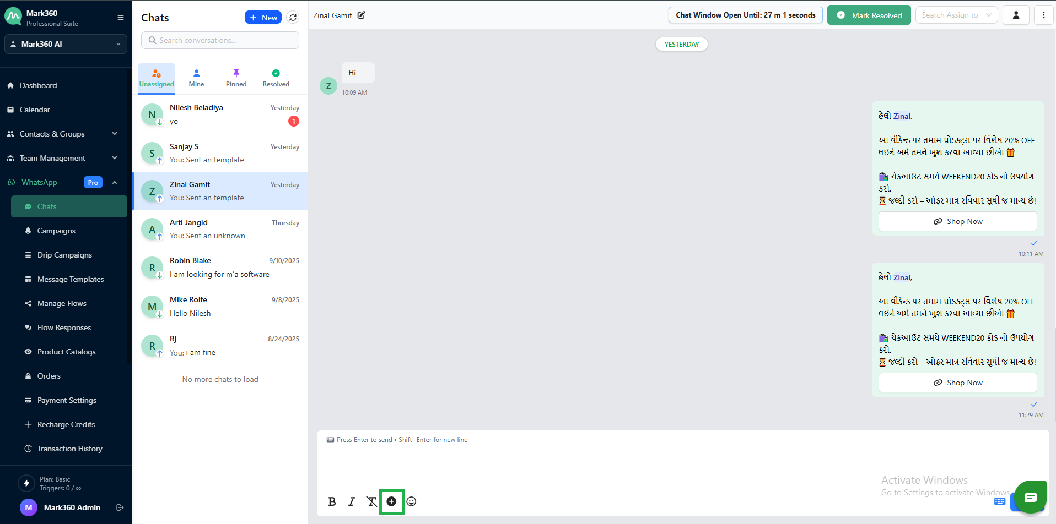
Task: Switch to the Pinned tab
Action: (x=236, y=78)
